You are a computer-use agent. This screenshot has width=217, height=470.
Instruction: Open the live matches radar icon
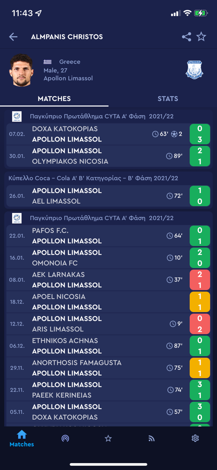[x=65, y=438]
